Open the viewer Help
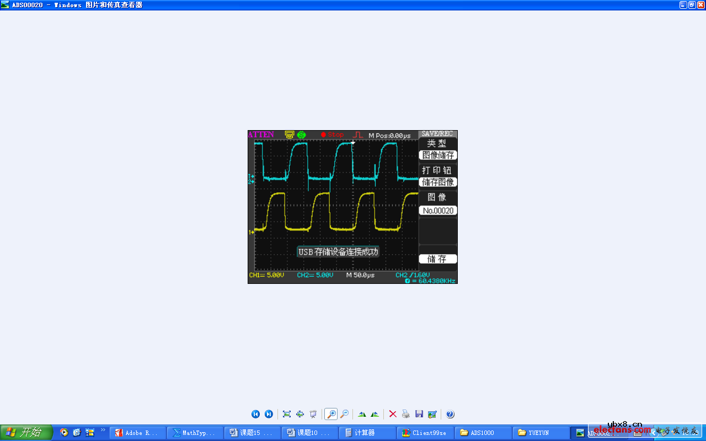Image resolution: width=706 pixels, height=441 pixels. click(450, 414)
